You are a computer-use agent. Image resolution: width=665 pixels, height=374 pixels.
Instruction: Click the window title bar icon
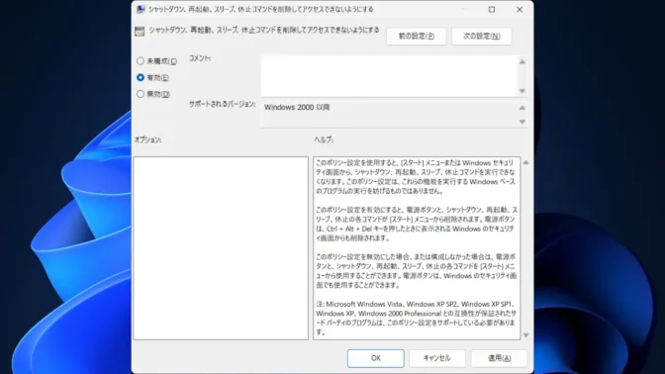[x=141, y=9]
